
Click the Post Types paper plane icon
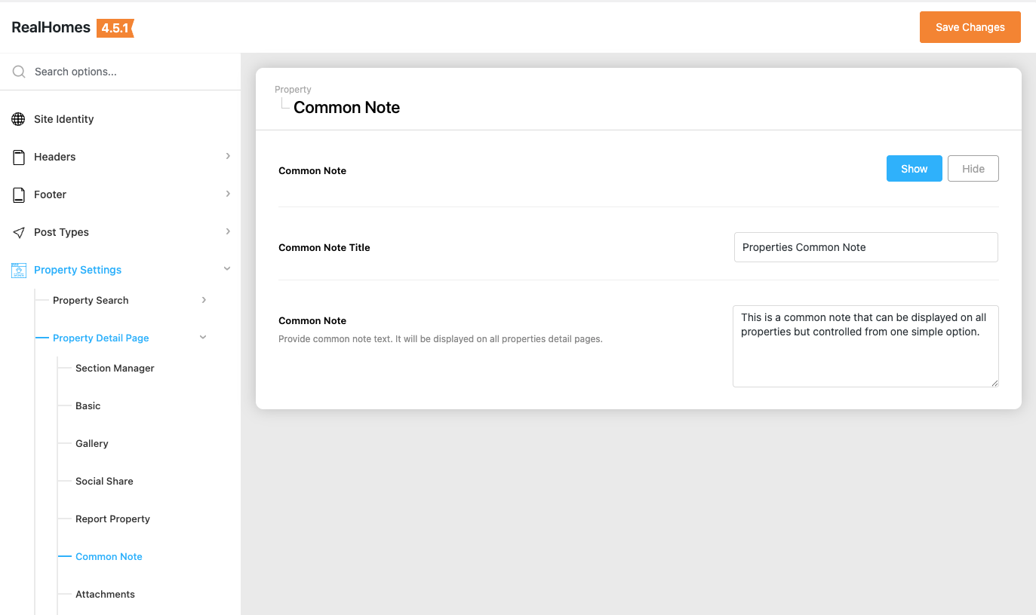click(x=19, y=232)
